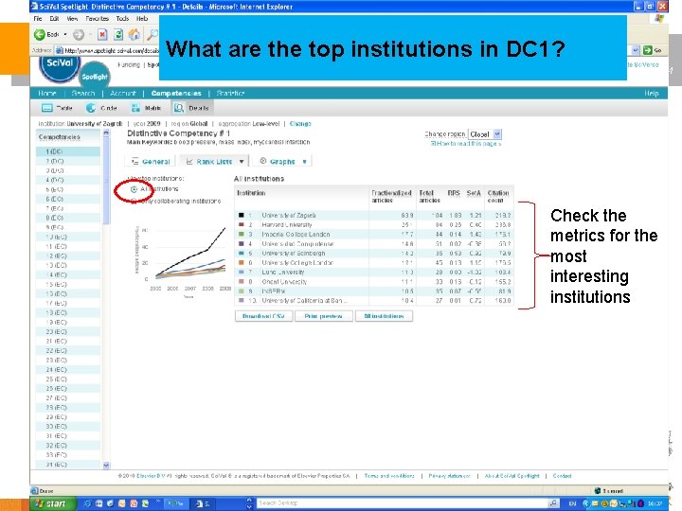Image resolution: width=682 pixels, height=511 pixels.
Task: Select competency 22 (EC) in sidebar
Action: coord(68,351)
